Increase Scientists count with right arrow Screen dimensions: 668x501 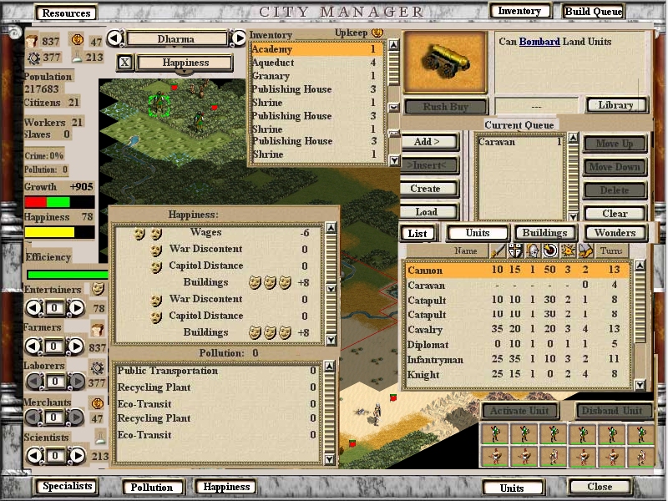pyautogui.click(x=77, y=455)
